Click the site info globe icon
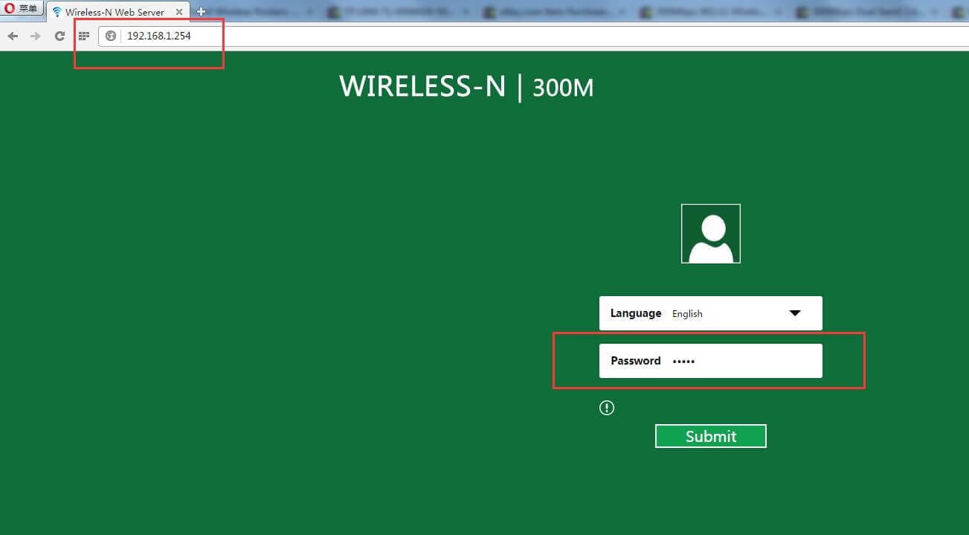This screenshot has width=969, height=535. [111, 36]
